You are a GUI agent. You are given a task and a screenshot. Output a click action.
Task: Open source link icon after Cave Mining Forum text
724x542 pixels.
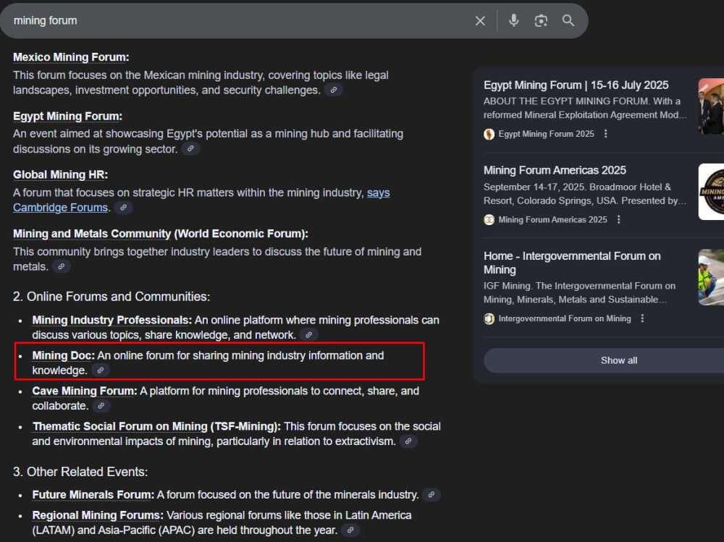pos(101,406)
